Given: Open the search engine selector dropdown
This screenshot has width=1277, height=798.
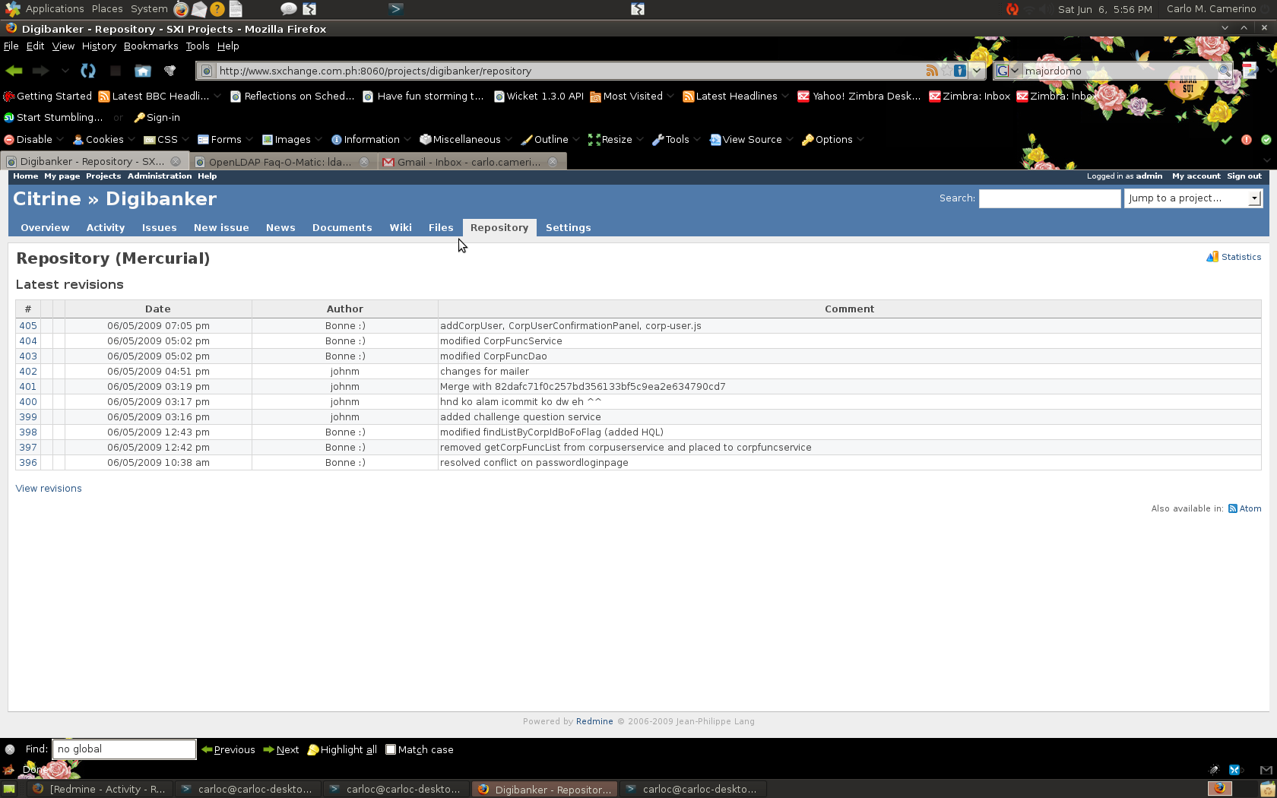Looking at the screenshot, I should pyautogui.click(x=1007, y=71).
